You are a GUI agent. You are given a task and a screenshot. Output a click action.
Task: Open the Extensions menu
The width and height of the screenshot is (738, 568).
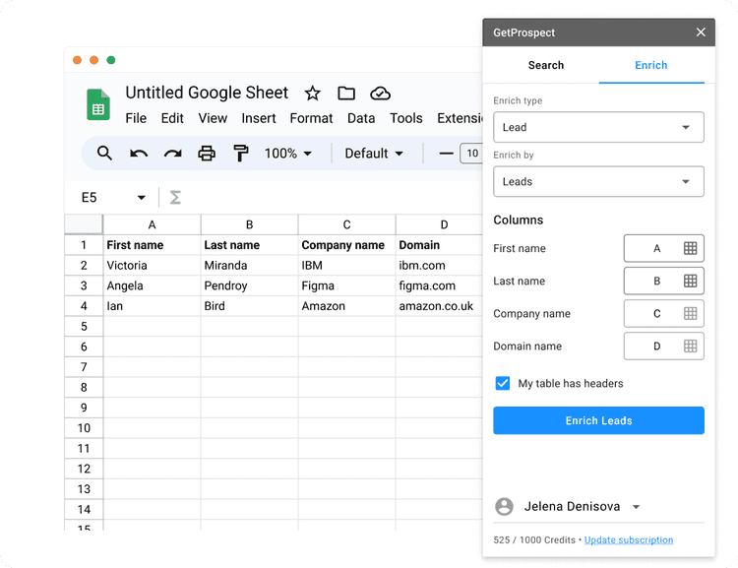click(460, 118)
